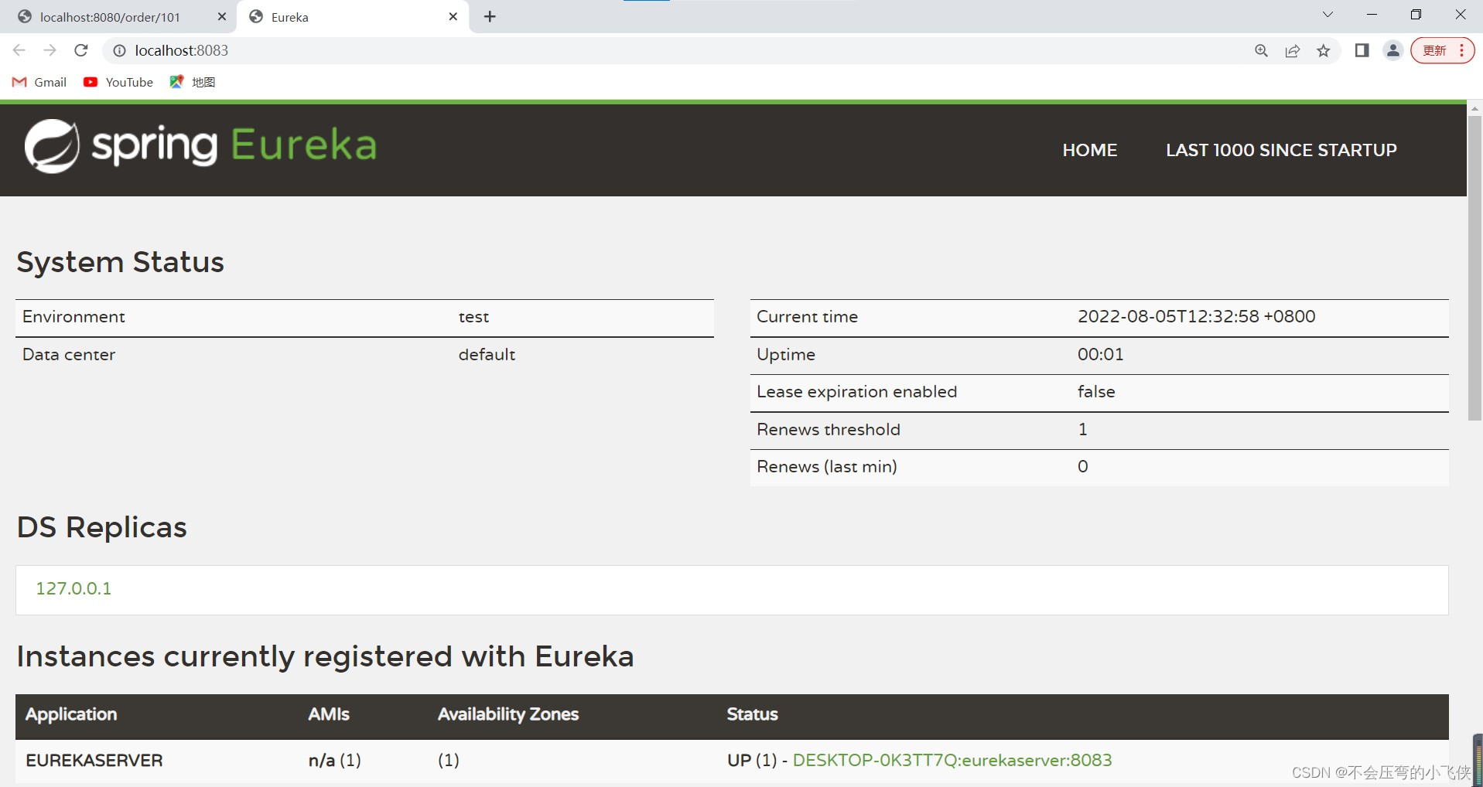Click the 'Current time' row label
Screen dimensions: 1483x787
807,316
